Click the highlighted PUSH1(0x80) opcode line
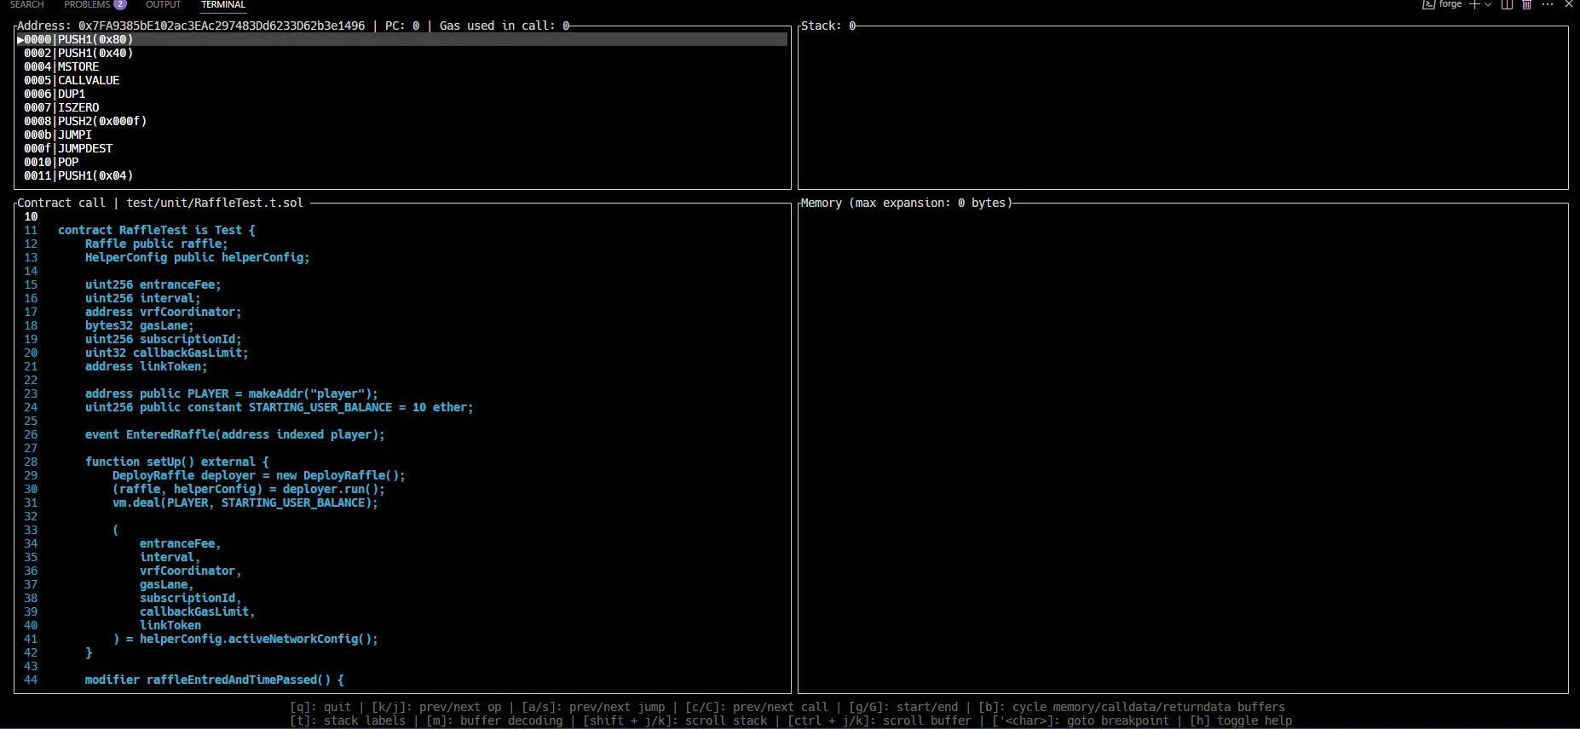 [x=95, y=39]
